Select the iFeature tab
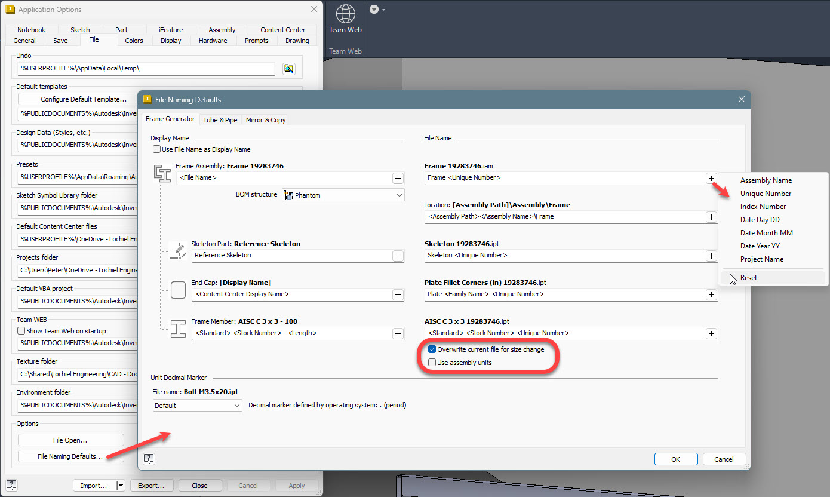The image size is (830, 497). click(171, 30)
